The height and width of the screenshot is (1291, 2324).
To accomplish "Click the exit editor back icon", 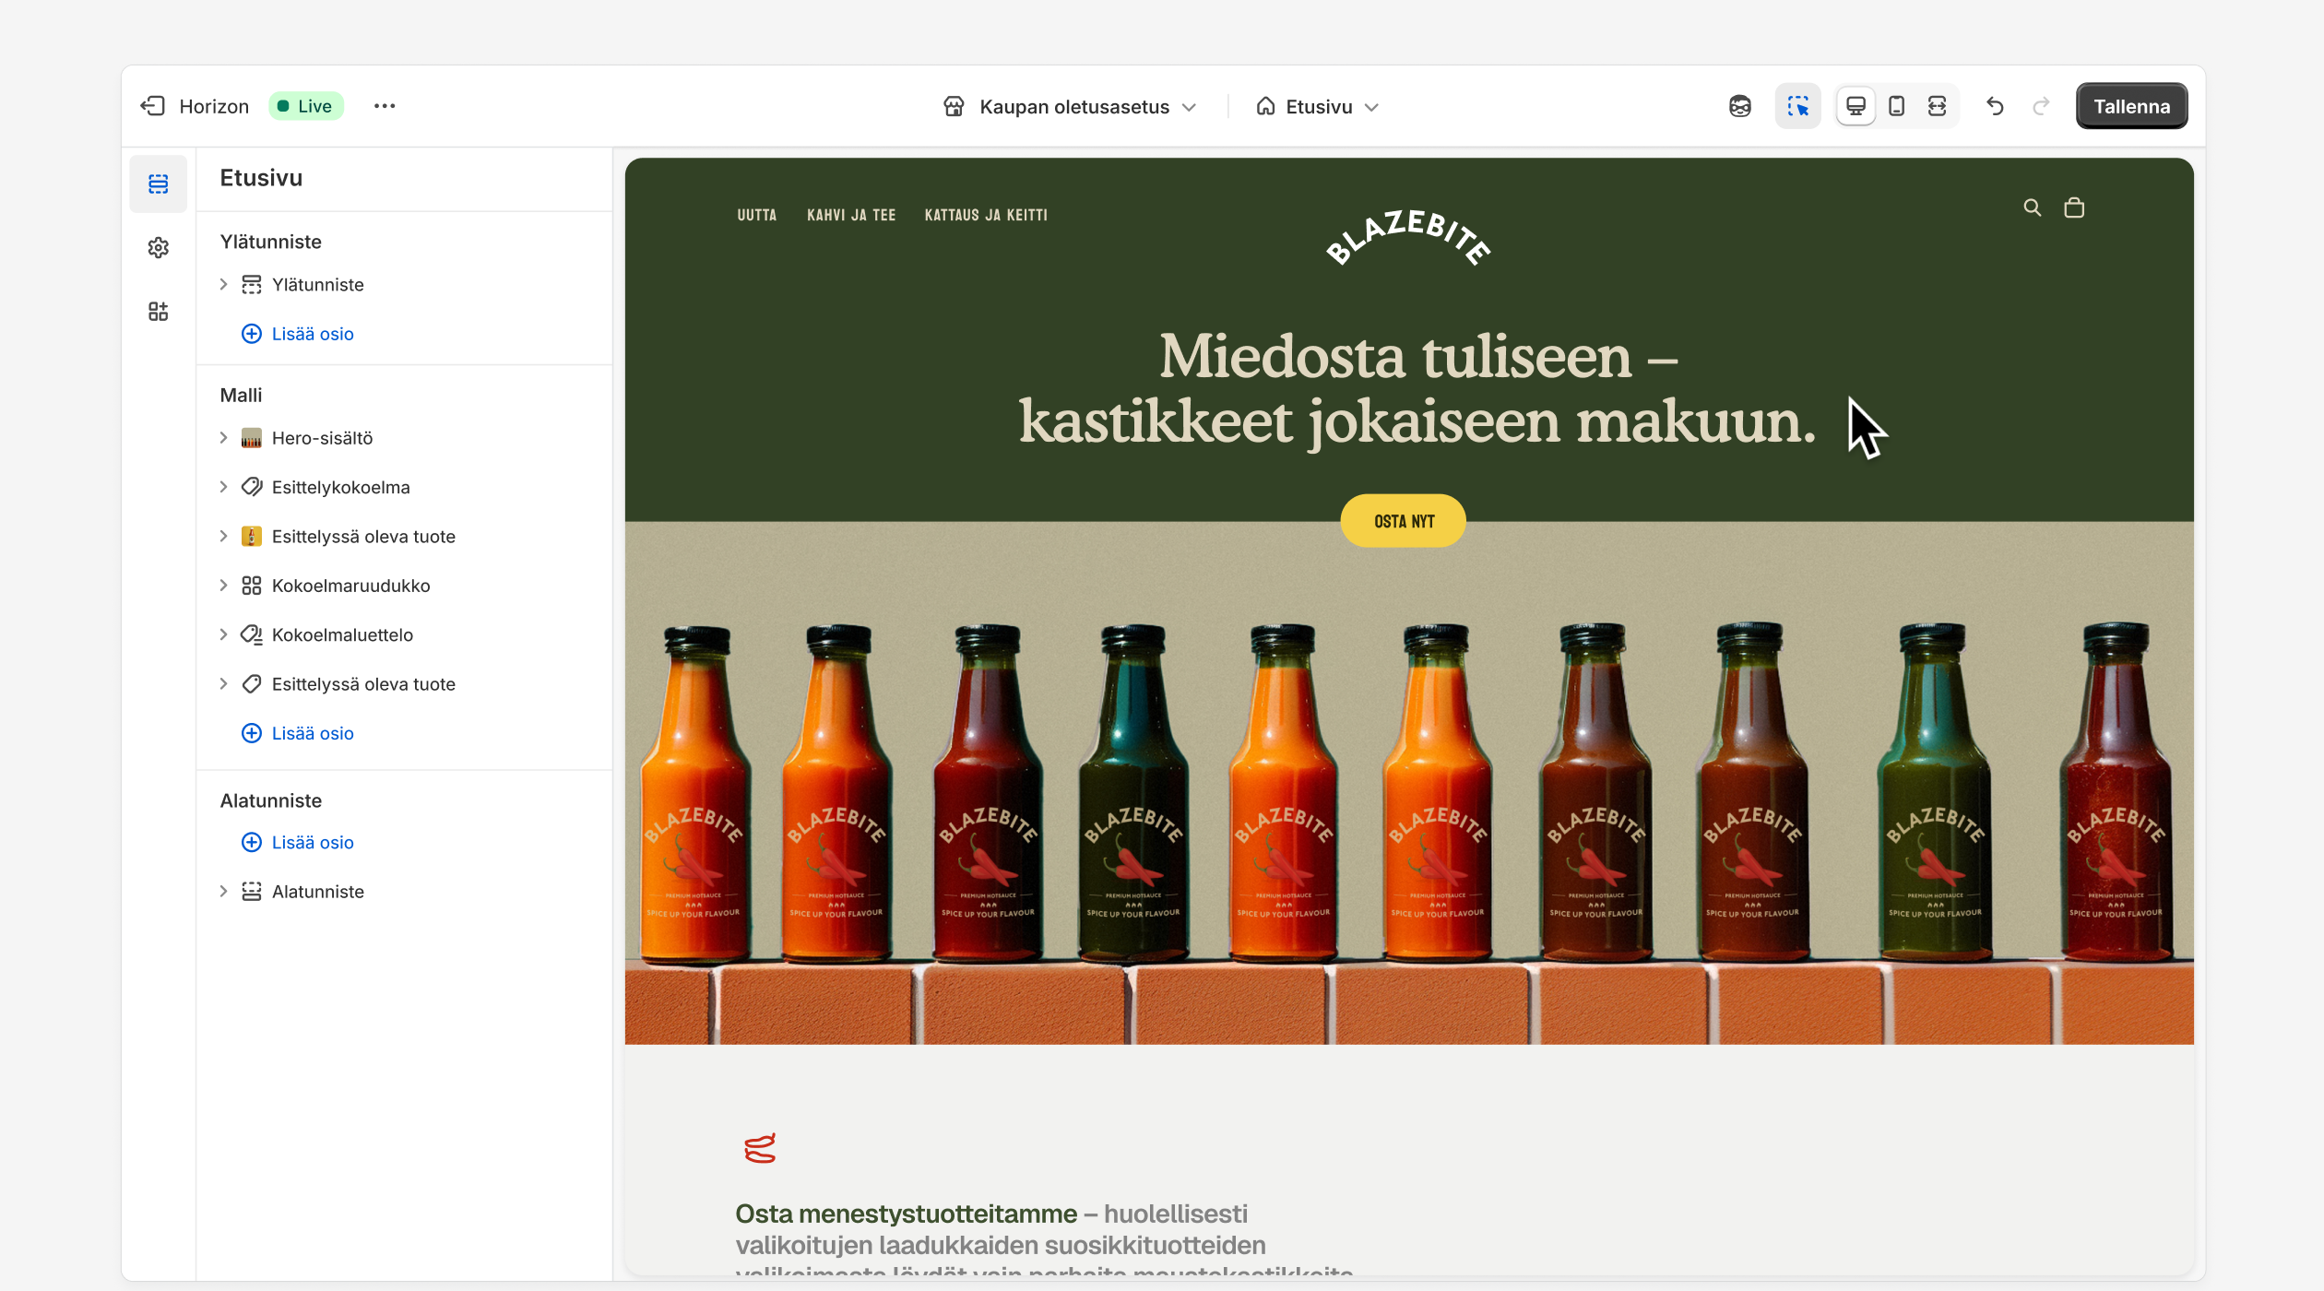I will 153,106.
